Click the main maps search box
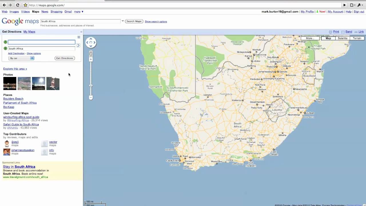This screenshot has height=206, width=366. 80,21
